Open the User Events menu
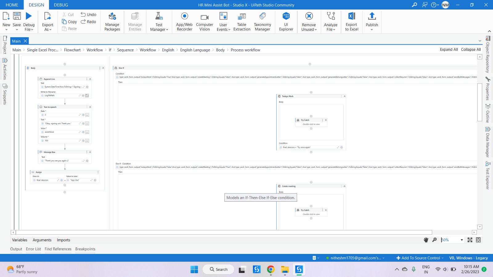This screenshot has width=493, height=277. coord(223,22)
